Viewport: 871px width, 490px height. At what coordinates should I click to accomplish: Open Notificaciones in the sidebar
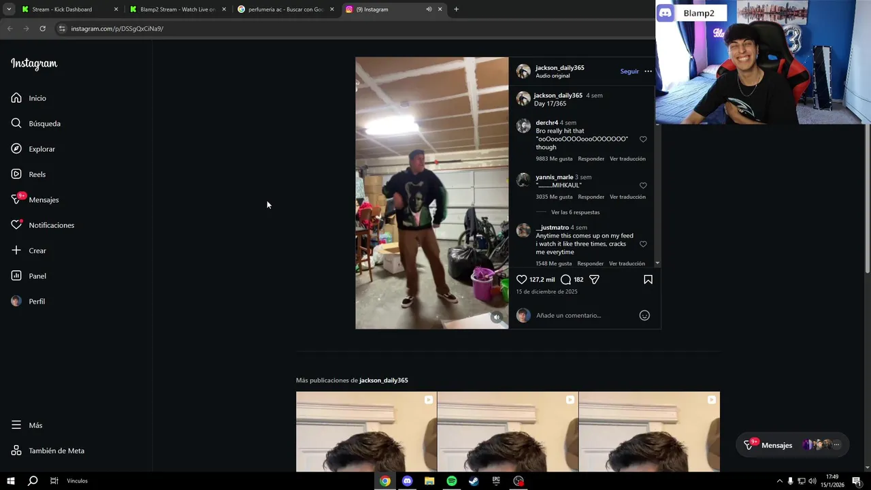click(x=42, y=225)
